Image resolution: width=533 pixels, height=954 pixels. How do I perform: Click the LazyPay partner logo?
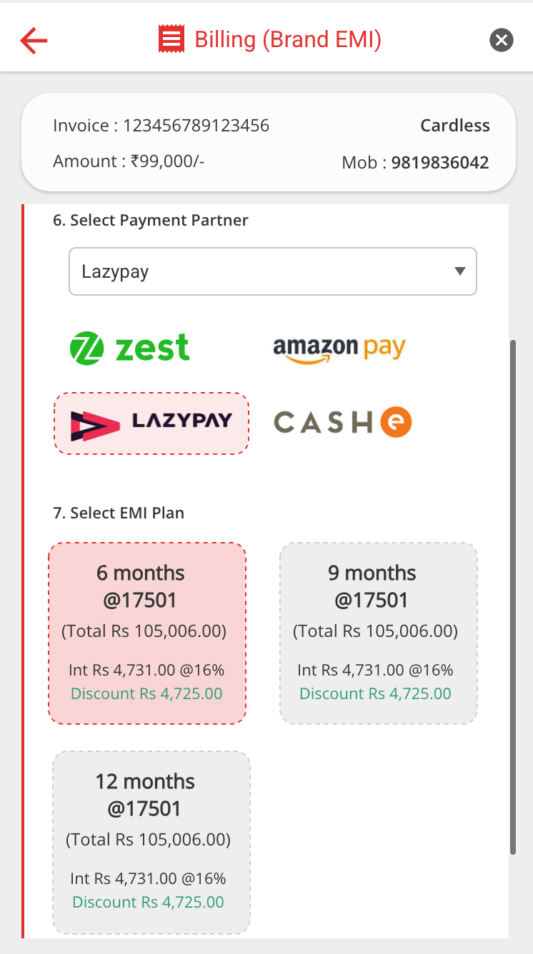click(150, 423)
